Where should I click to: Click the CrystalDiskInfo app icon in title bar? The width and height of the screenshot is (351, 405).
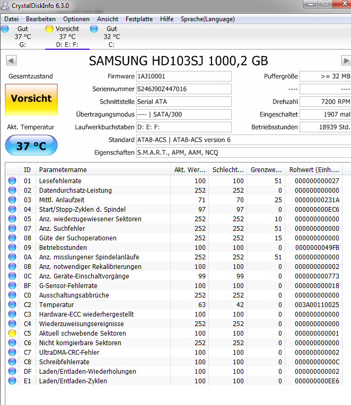[x=5, y=5]
